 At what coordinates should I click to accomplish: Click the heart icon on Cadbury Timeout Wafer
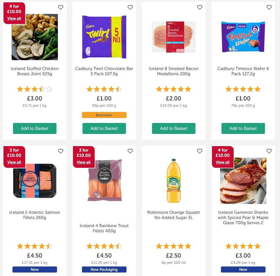coord(269,7)
